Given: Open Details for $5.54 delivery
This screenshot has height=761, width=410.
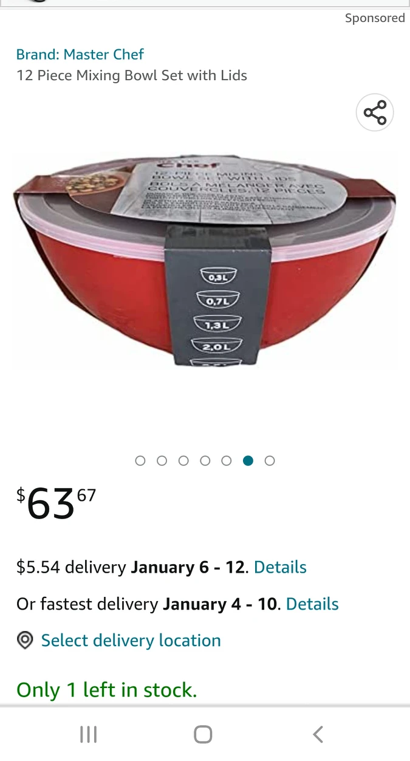Looking at the screenshot, I should pyautogui.click(x=280, y=567).
